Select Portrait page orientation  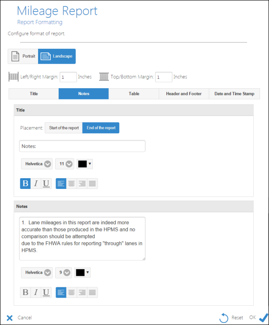coord(23,56)
